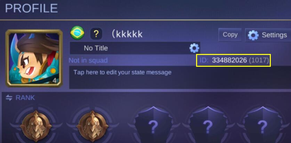Tap the state message edit field
Image resolution: width=291 pixels, height=143 pixels.
pos(180,77)
